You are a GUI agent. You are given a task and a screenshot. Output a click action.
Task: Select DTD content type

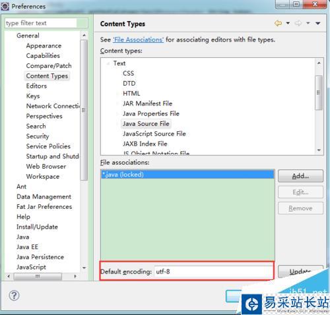[x=129, y=84]
